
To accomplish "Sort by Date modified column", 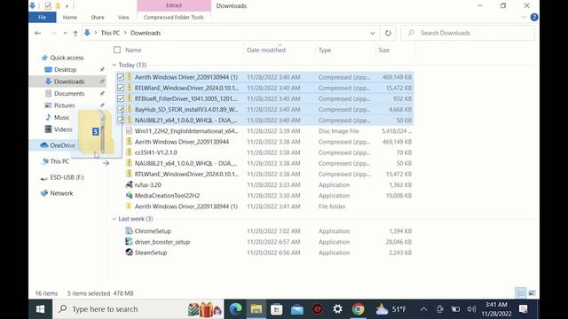I will click(266, 51).
